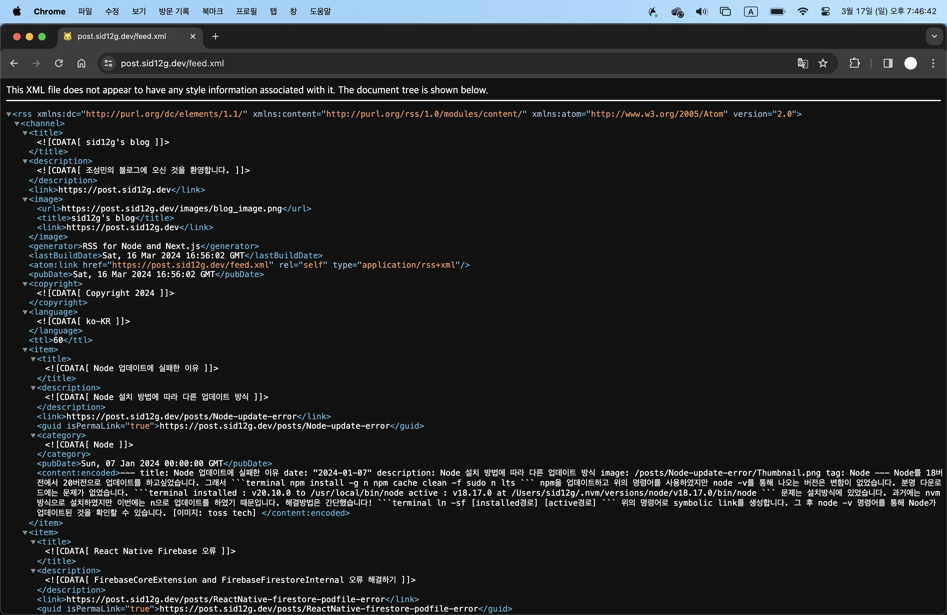Open the 방문 기록 menu
The width and height of the screenshot is (947, 615).
[x=174, y=12]
